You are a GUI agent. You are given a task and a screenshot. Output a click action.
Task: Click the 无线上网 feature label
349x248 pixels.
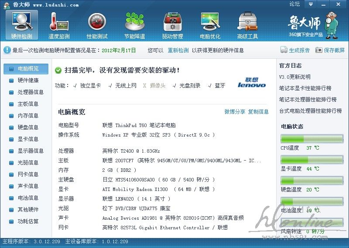(x=126, y=85)
